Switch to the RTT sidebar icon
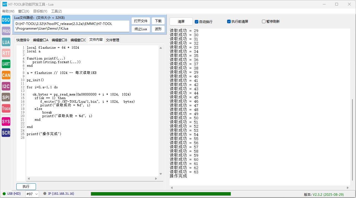Image resolution: width=356 pixels, height=198 pixels. point(6,53)
